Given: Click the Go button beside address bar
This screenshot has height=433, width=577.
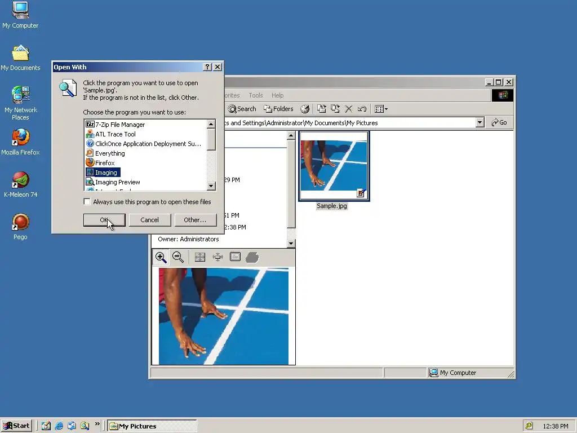Looking at the screenshot, I should point(499,122).
